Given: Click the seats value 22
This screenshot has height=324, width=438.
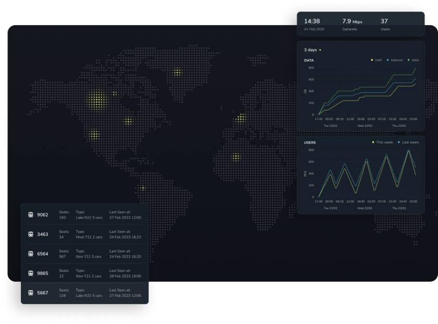Looking at the screenshot, I should point(61,276).
